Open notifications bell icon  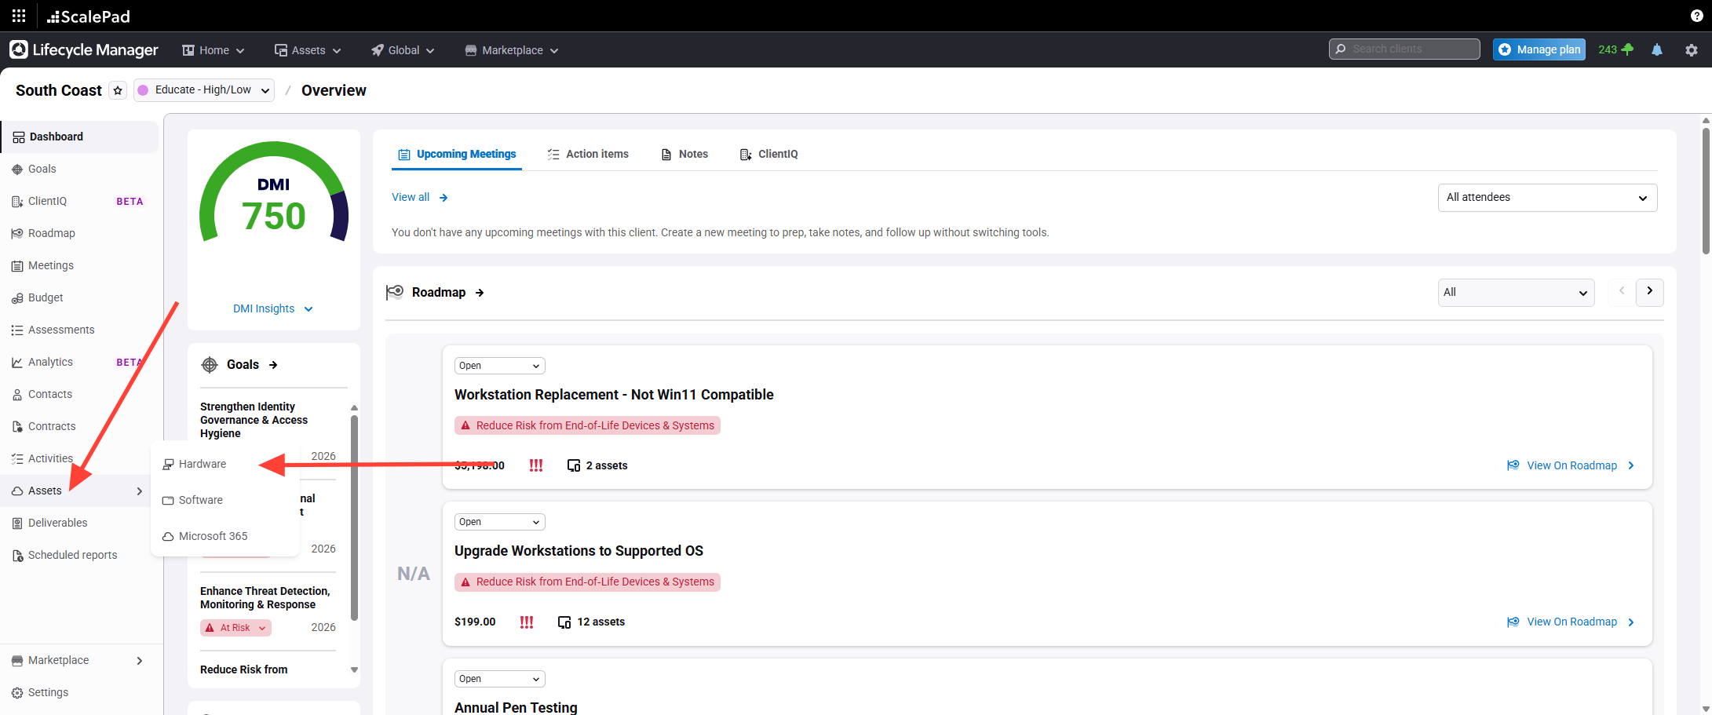pyautogui.click(x=1657, y=49)
